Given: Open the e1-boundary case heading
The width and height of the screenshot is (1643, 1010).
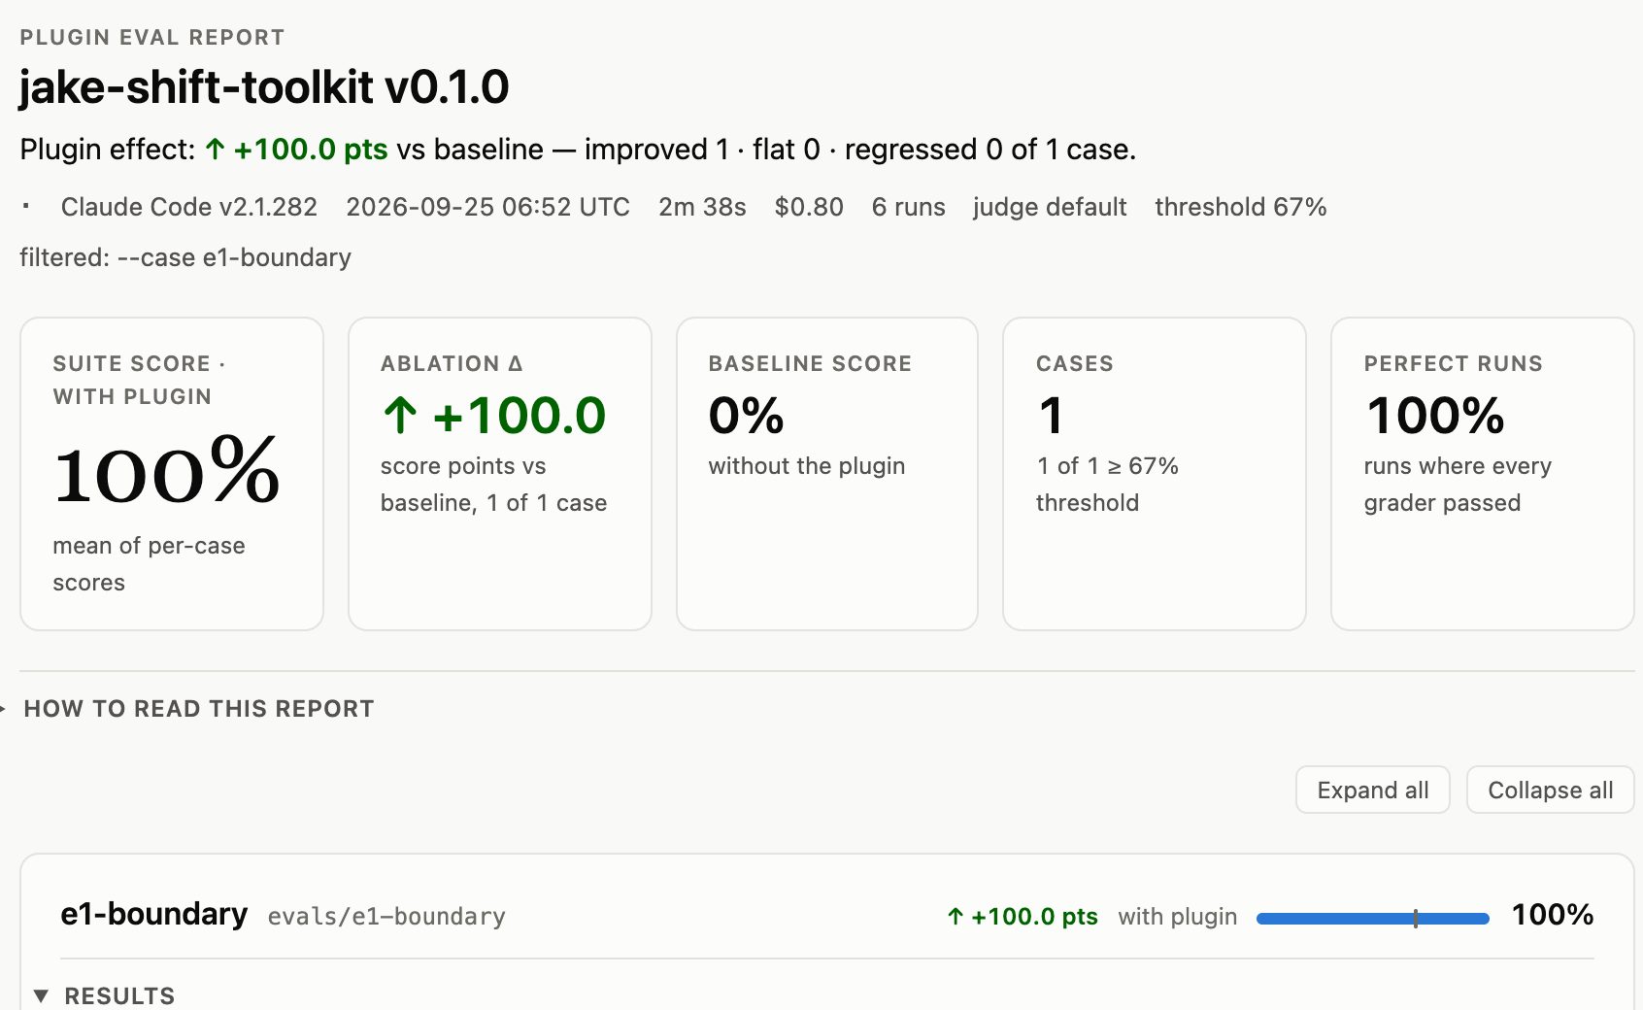Looking at the screenshot, I should 153,915.
